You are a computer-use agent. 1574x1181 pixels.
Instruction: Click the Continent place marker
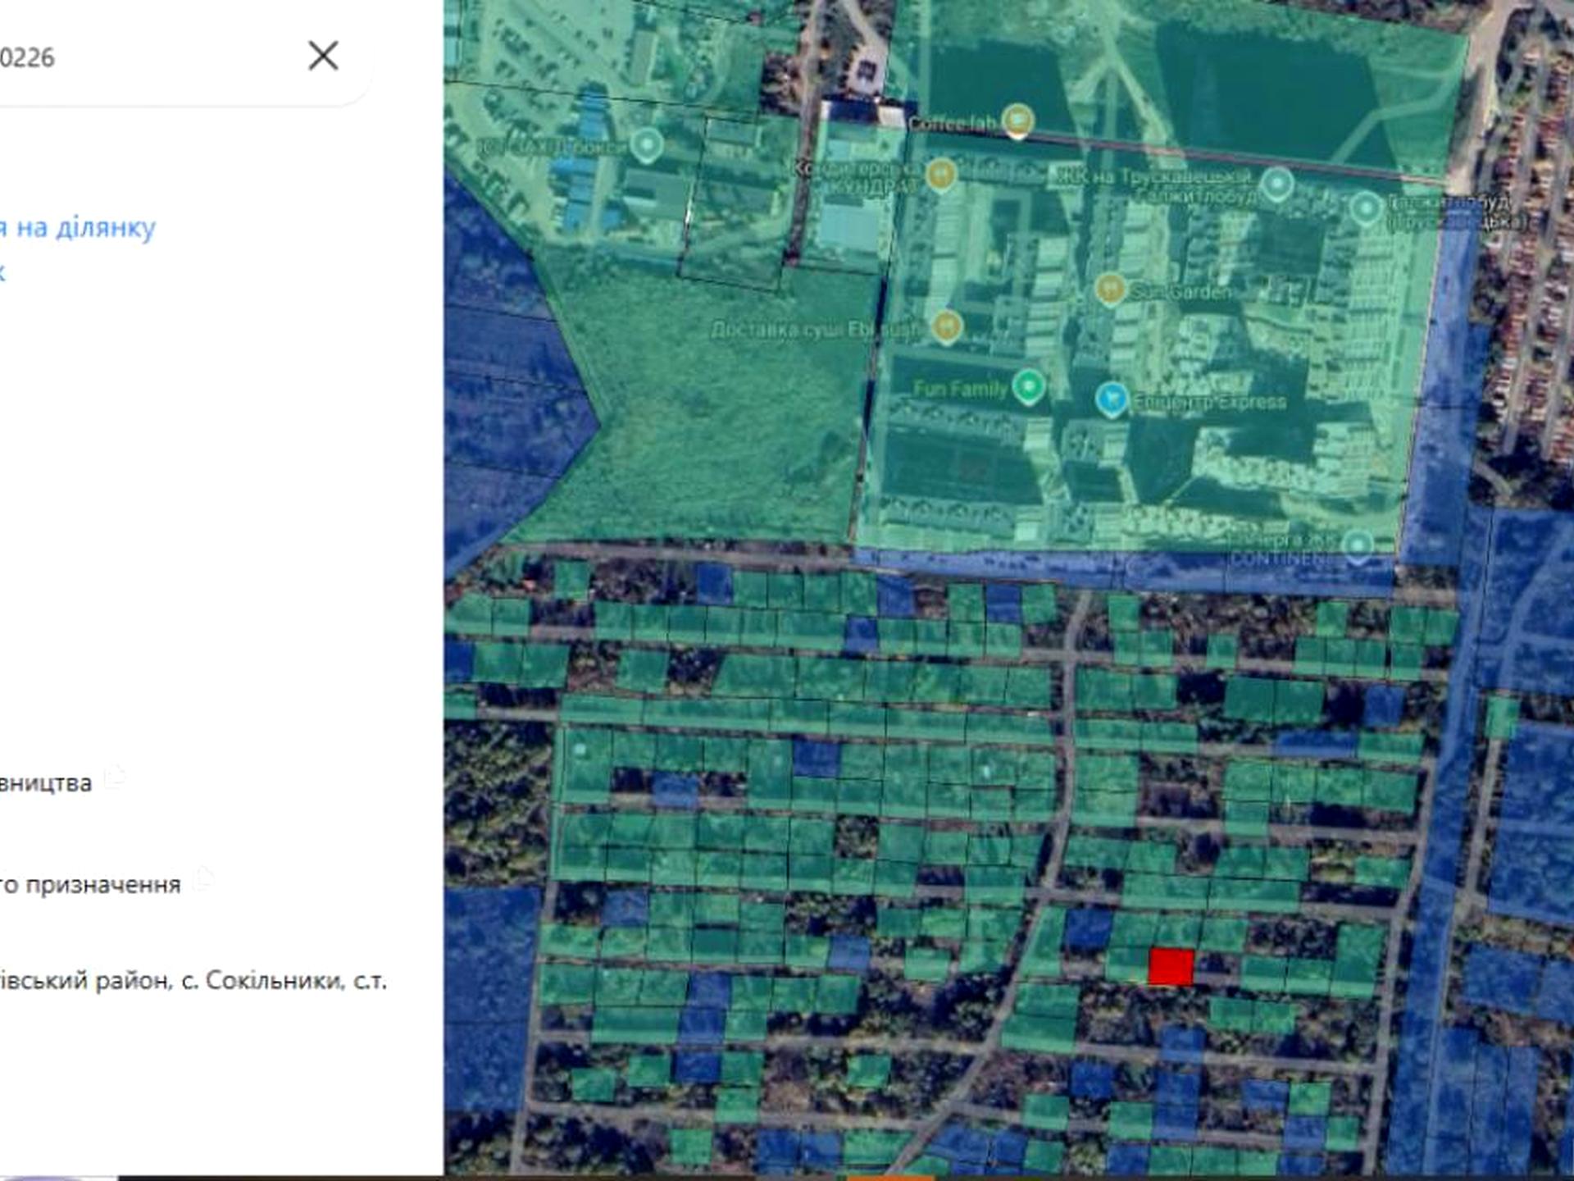(x=1357, y=545)
